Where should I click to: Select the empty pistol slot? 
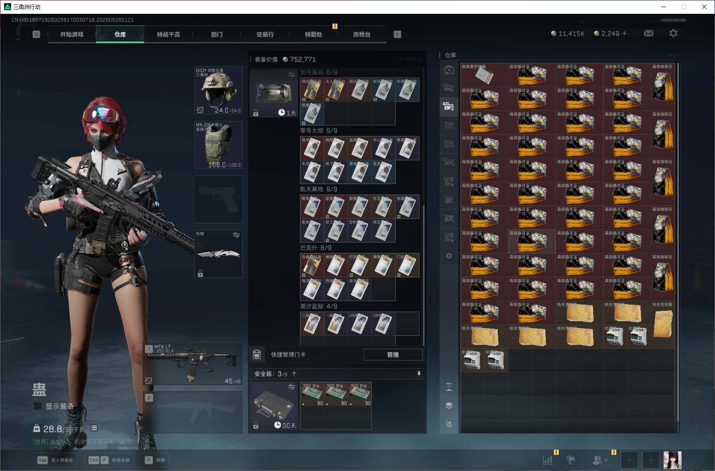pos(218,199)
